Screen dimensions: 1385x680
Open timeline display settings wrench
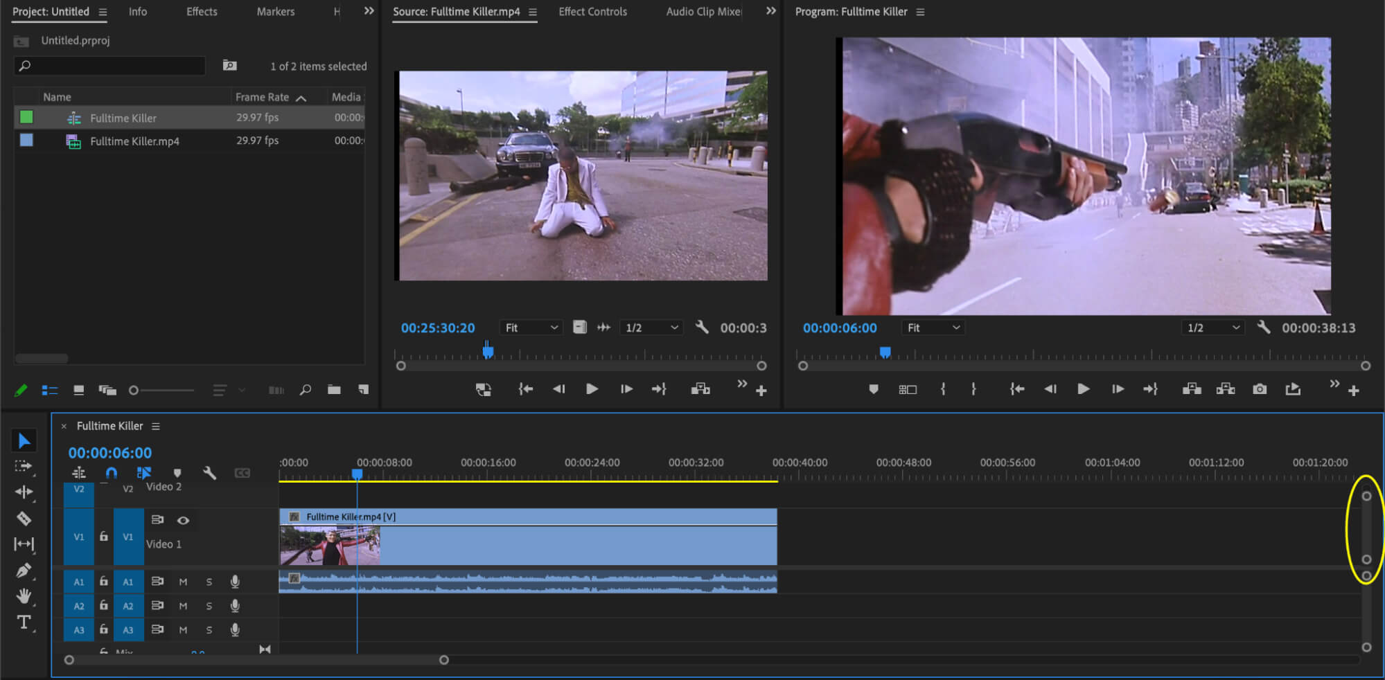[x=209, y=473]
